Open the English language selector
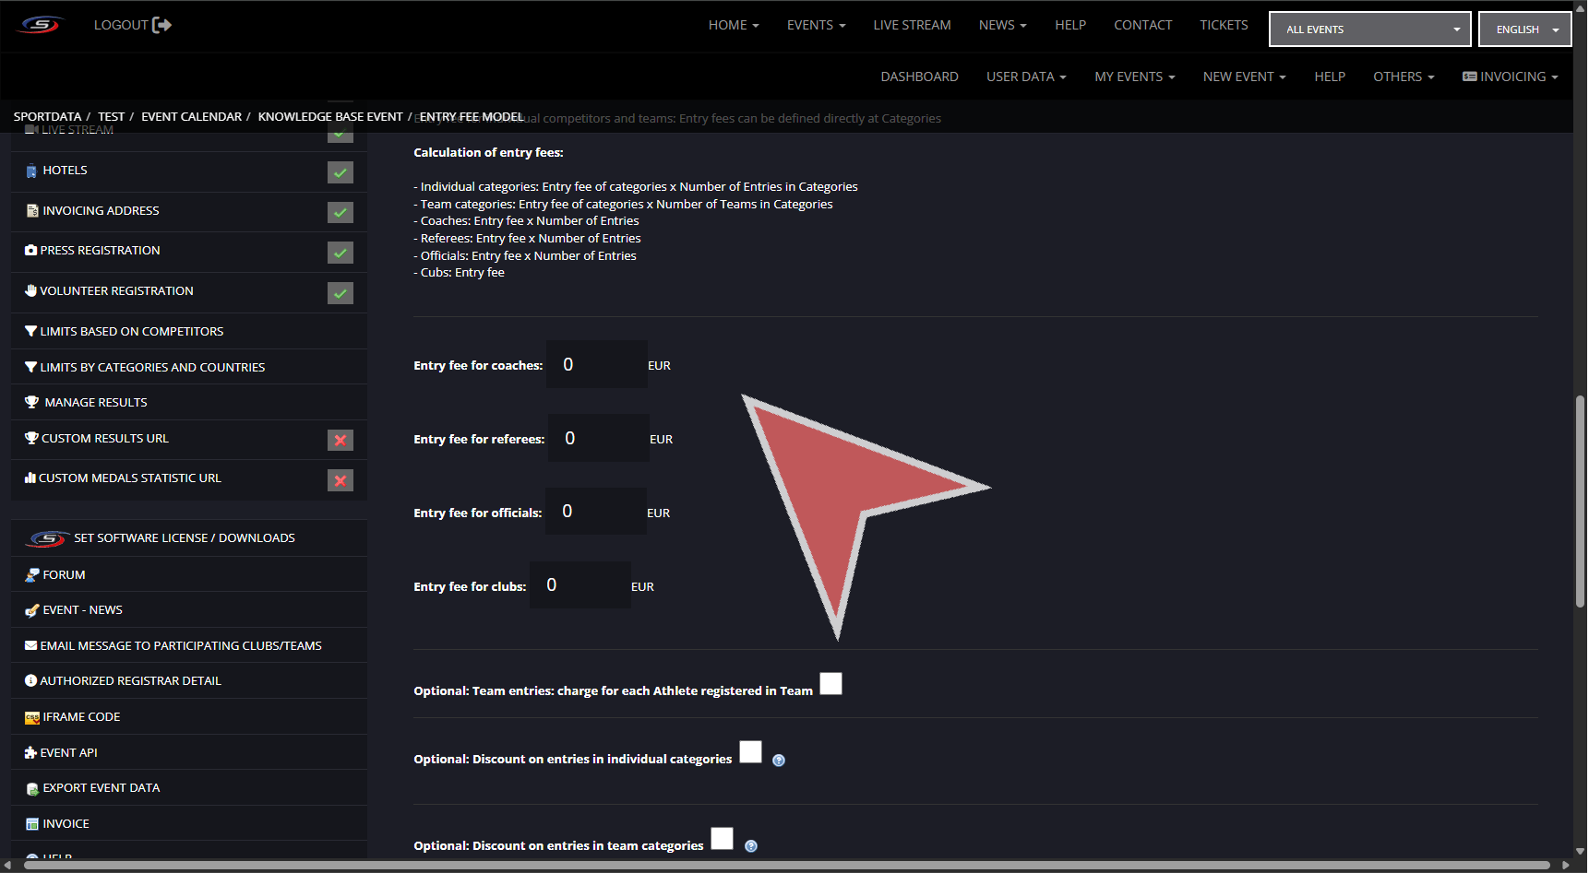This screenshot has width=1589, height=873. pyautogui.click(x=1524, y=29)
